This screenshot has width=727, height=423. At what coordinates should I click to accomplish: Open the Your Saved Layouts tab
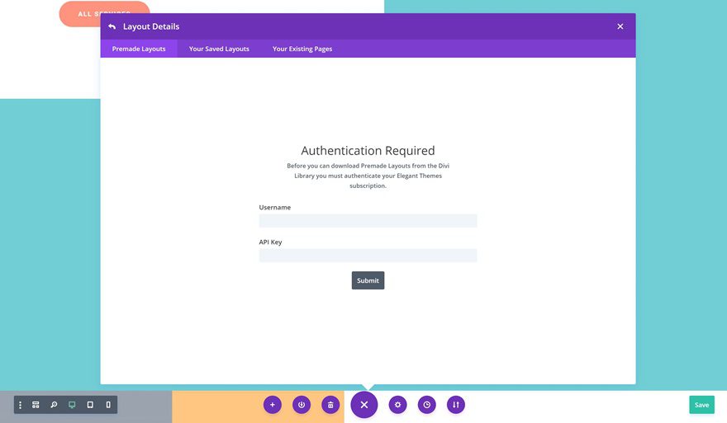tap(219, 49)
